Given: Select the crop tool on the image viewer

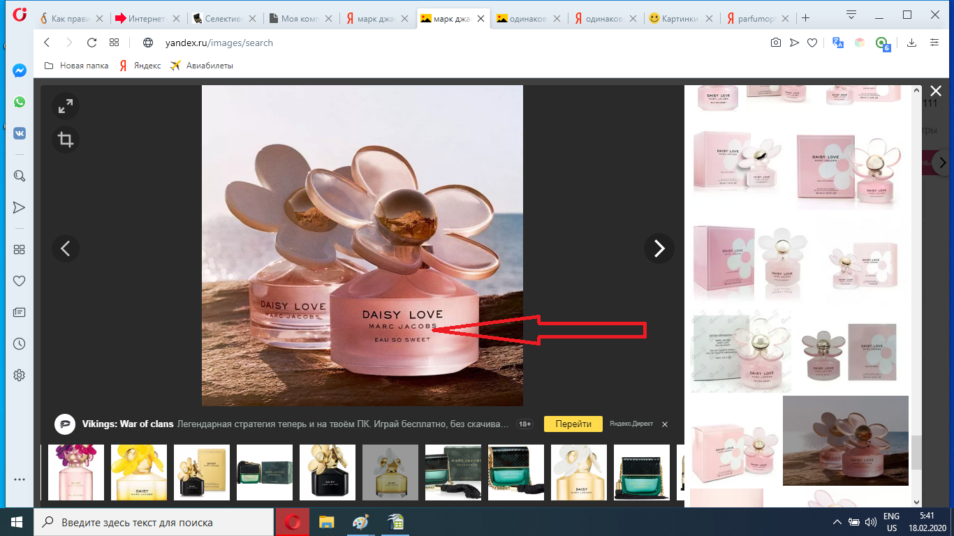Looking at the screenshot, I should point(65,140).
